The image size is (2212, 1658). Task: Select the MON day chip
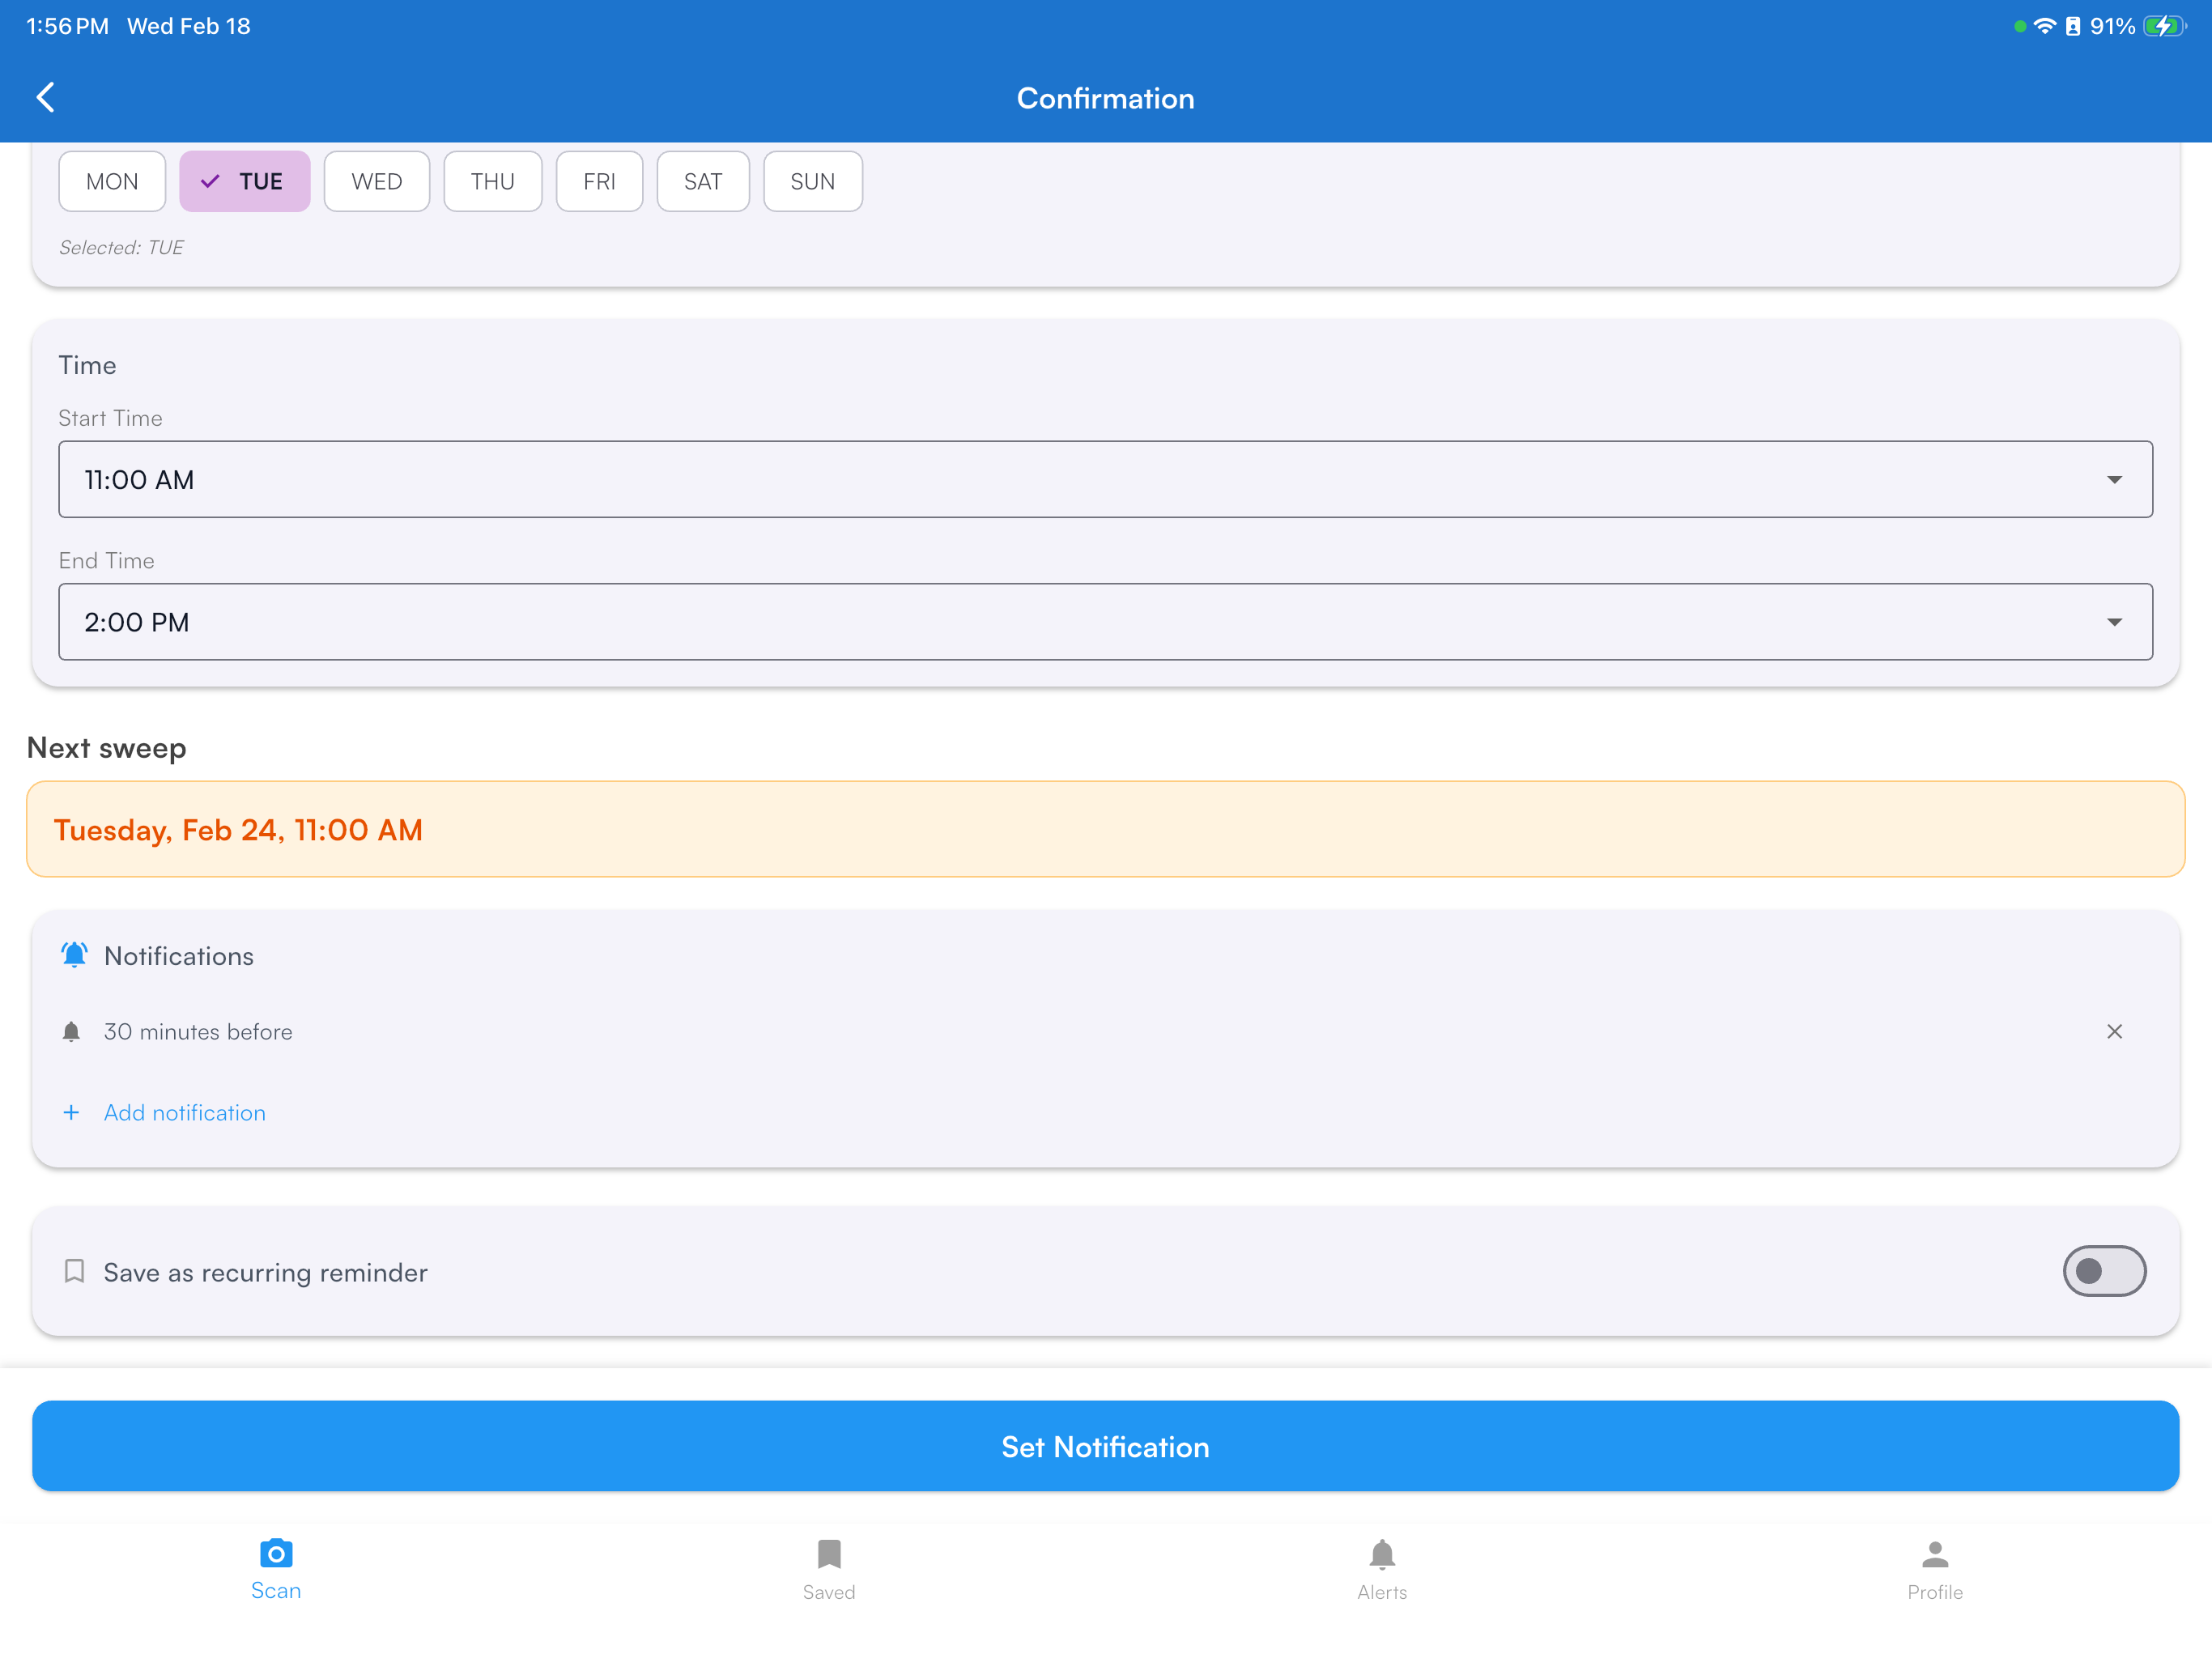click(112, 181)
